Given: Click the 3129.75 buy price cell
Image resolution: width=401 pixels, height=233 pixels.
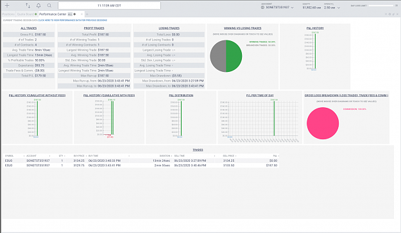Looking at the screenshot, I should [79, 166].
